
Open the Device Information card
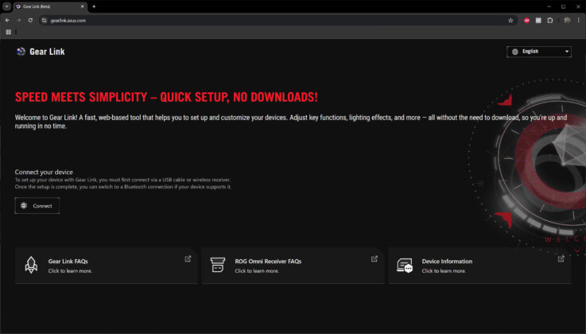pyautogui.click(x=479, y=266)
